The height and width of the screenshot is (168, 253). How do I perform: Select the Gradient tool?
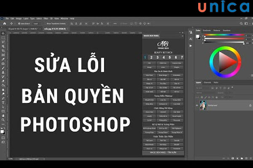pos(3,85)
